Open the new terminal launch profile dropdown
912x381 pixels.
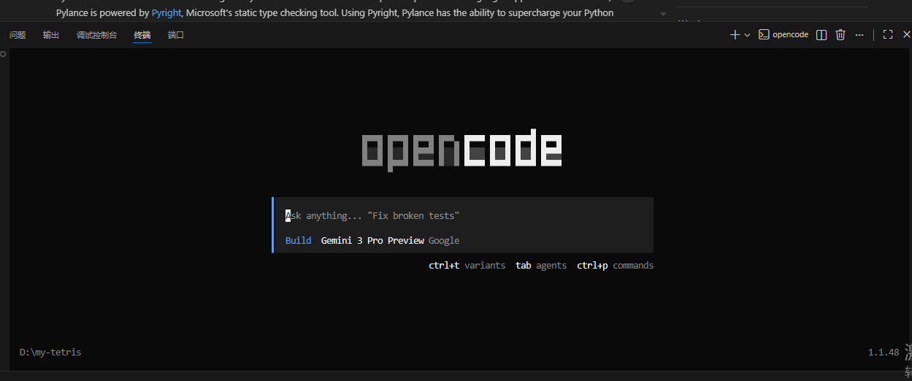(747, 35)
